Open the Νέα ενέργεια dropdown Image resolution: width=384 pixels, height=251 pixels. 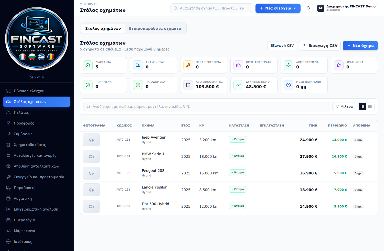point(278,8)
